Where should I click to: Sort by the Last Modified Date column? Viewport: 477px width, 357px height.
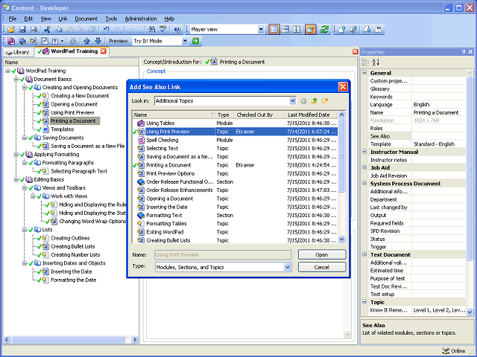tap(312, 115)
